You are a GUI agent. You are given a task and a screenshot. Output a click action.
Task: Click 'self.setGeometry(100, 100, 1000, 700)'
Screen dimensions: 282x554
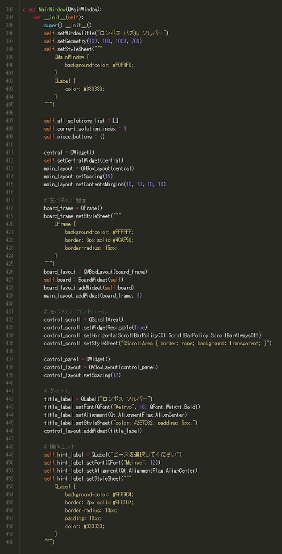click(x=93, y=41)
